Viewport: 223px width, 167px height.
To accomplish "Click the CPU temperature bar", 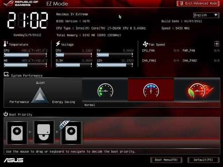I will pyautogui.click(x=25, y=55).
